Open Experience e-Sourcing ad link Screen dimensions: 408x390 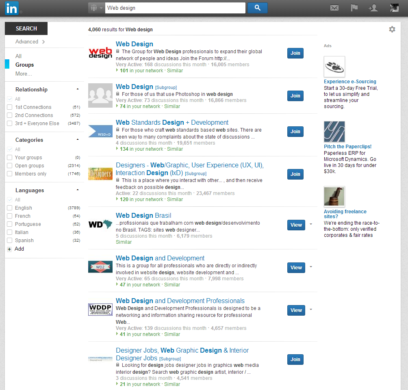[x=350, y=81]
